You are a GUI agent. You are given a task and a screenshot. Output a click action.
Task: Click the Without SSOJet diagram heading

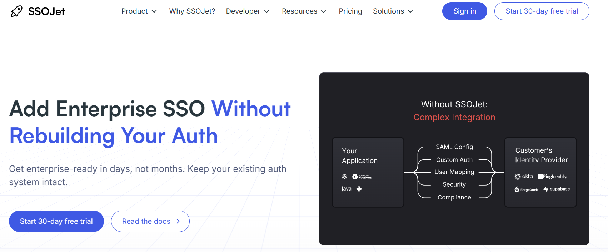(x=454, y=104)
